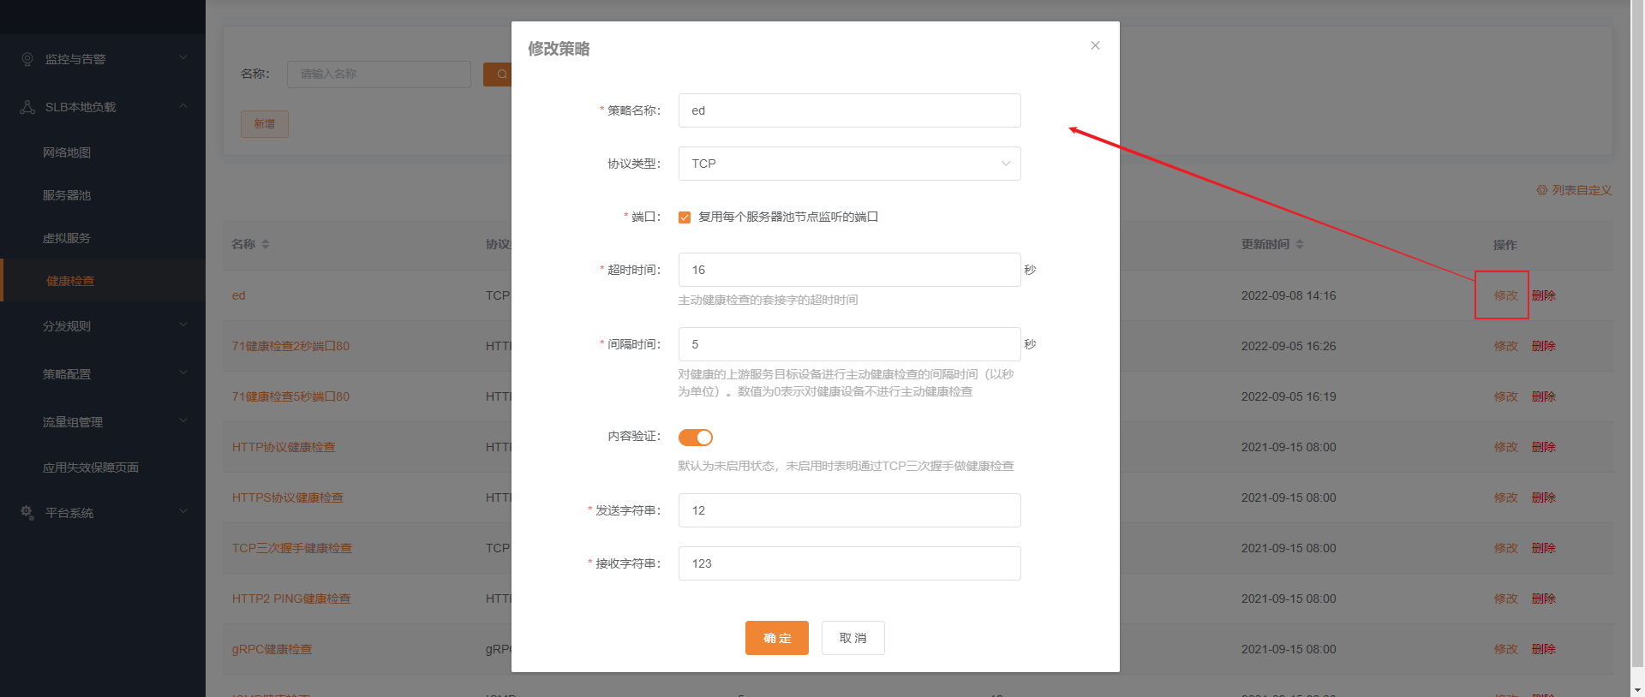
Task: Click the 列表自定义 settings icon
Action: pyautogui.click(x=1541, y=190)
